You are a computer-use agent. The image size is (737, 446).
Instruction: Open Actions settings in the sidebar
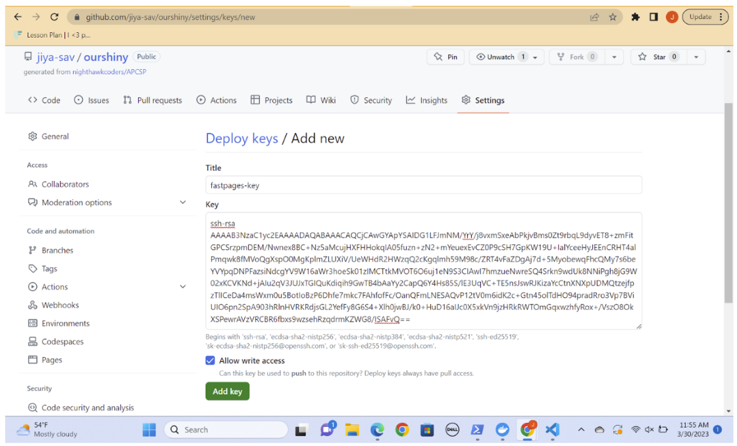pyautogui.click(x=48, y=287)
